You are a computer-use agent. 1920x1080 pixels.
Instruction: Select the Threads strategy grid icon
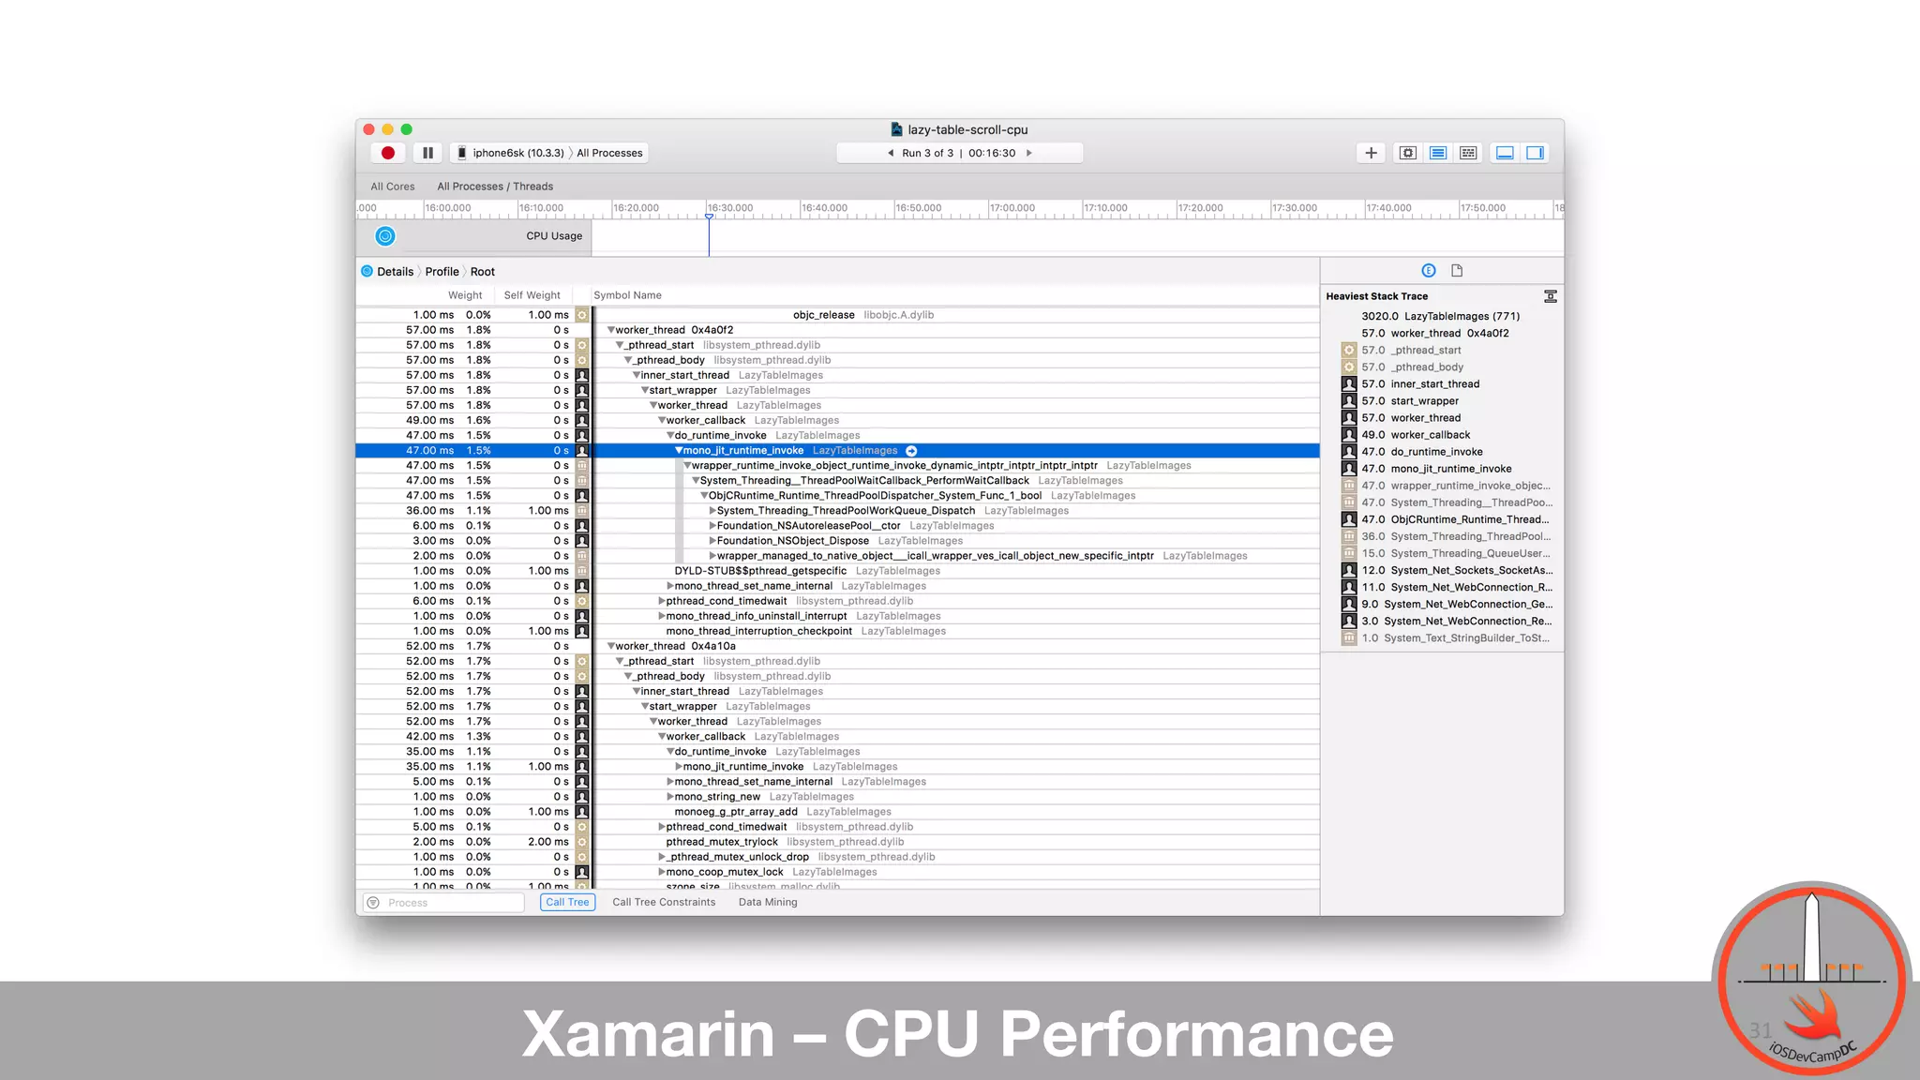[1468, 153]
